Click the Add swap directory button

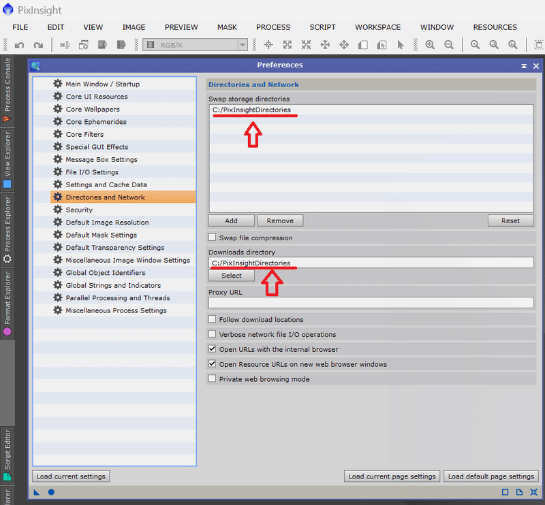click(x=231, y=221)
